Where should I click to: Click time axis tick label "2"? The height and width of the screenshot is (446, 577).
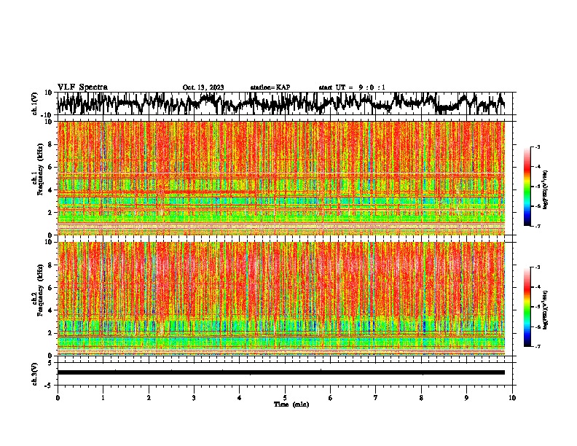(149, 398)
